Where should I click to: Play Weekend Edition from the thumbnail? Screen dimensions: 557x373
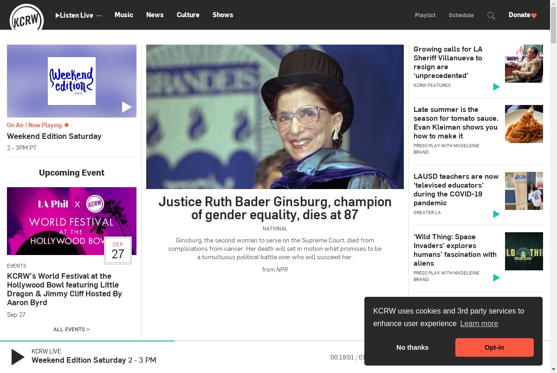[127, 107]
